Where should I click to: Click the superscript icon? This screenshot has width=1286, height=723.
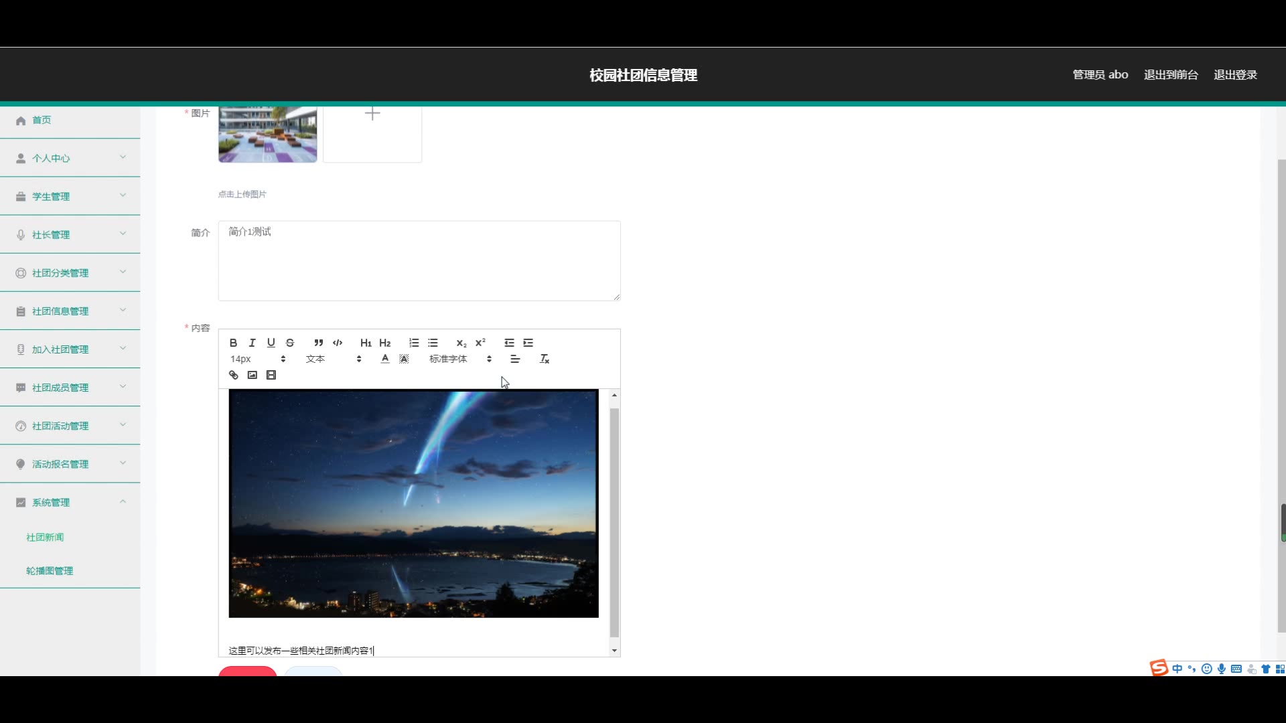(480, 343)
